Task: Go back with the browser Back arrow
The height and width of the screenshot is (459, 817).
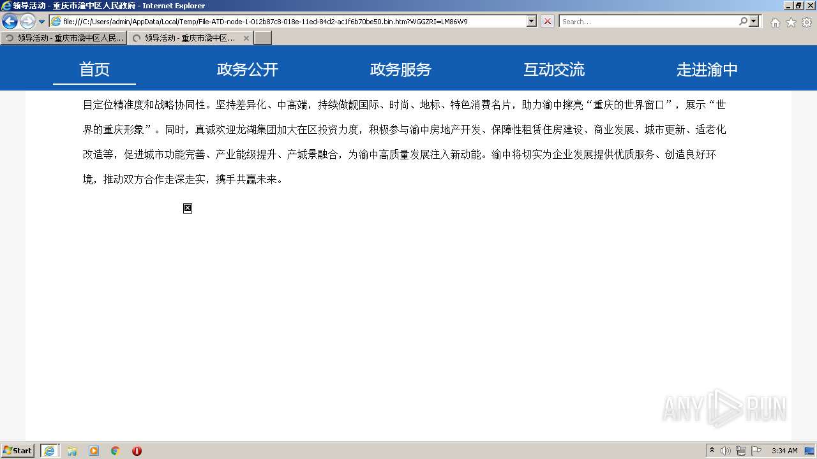Action: [10, 22]
